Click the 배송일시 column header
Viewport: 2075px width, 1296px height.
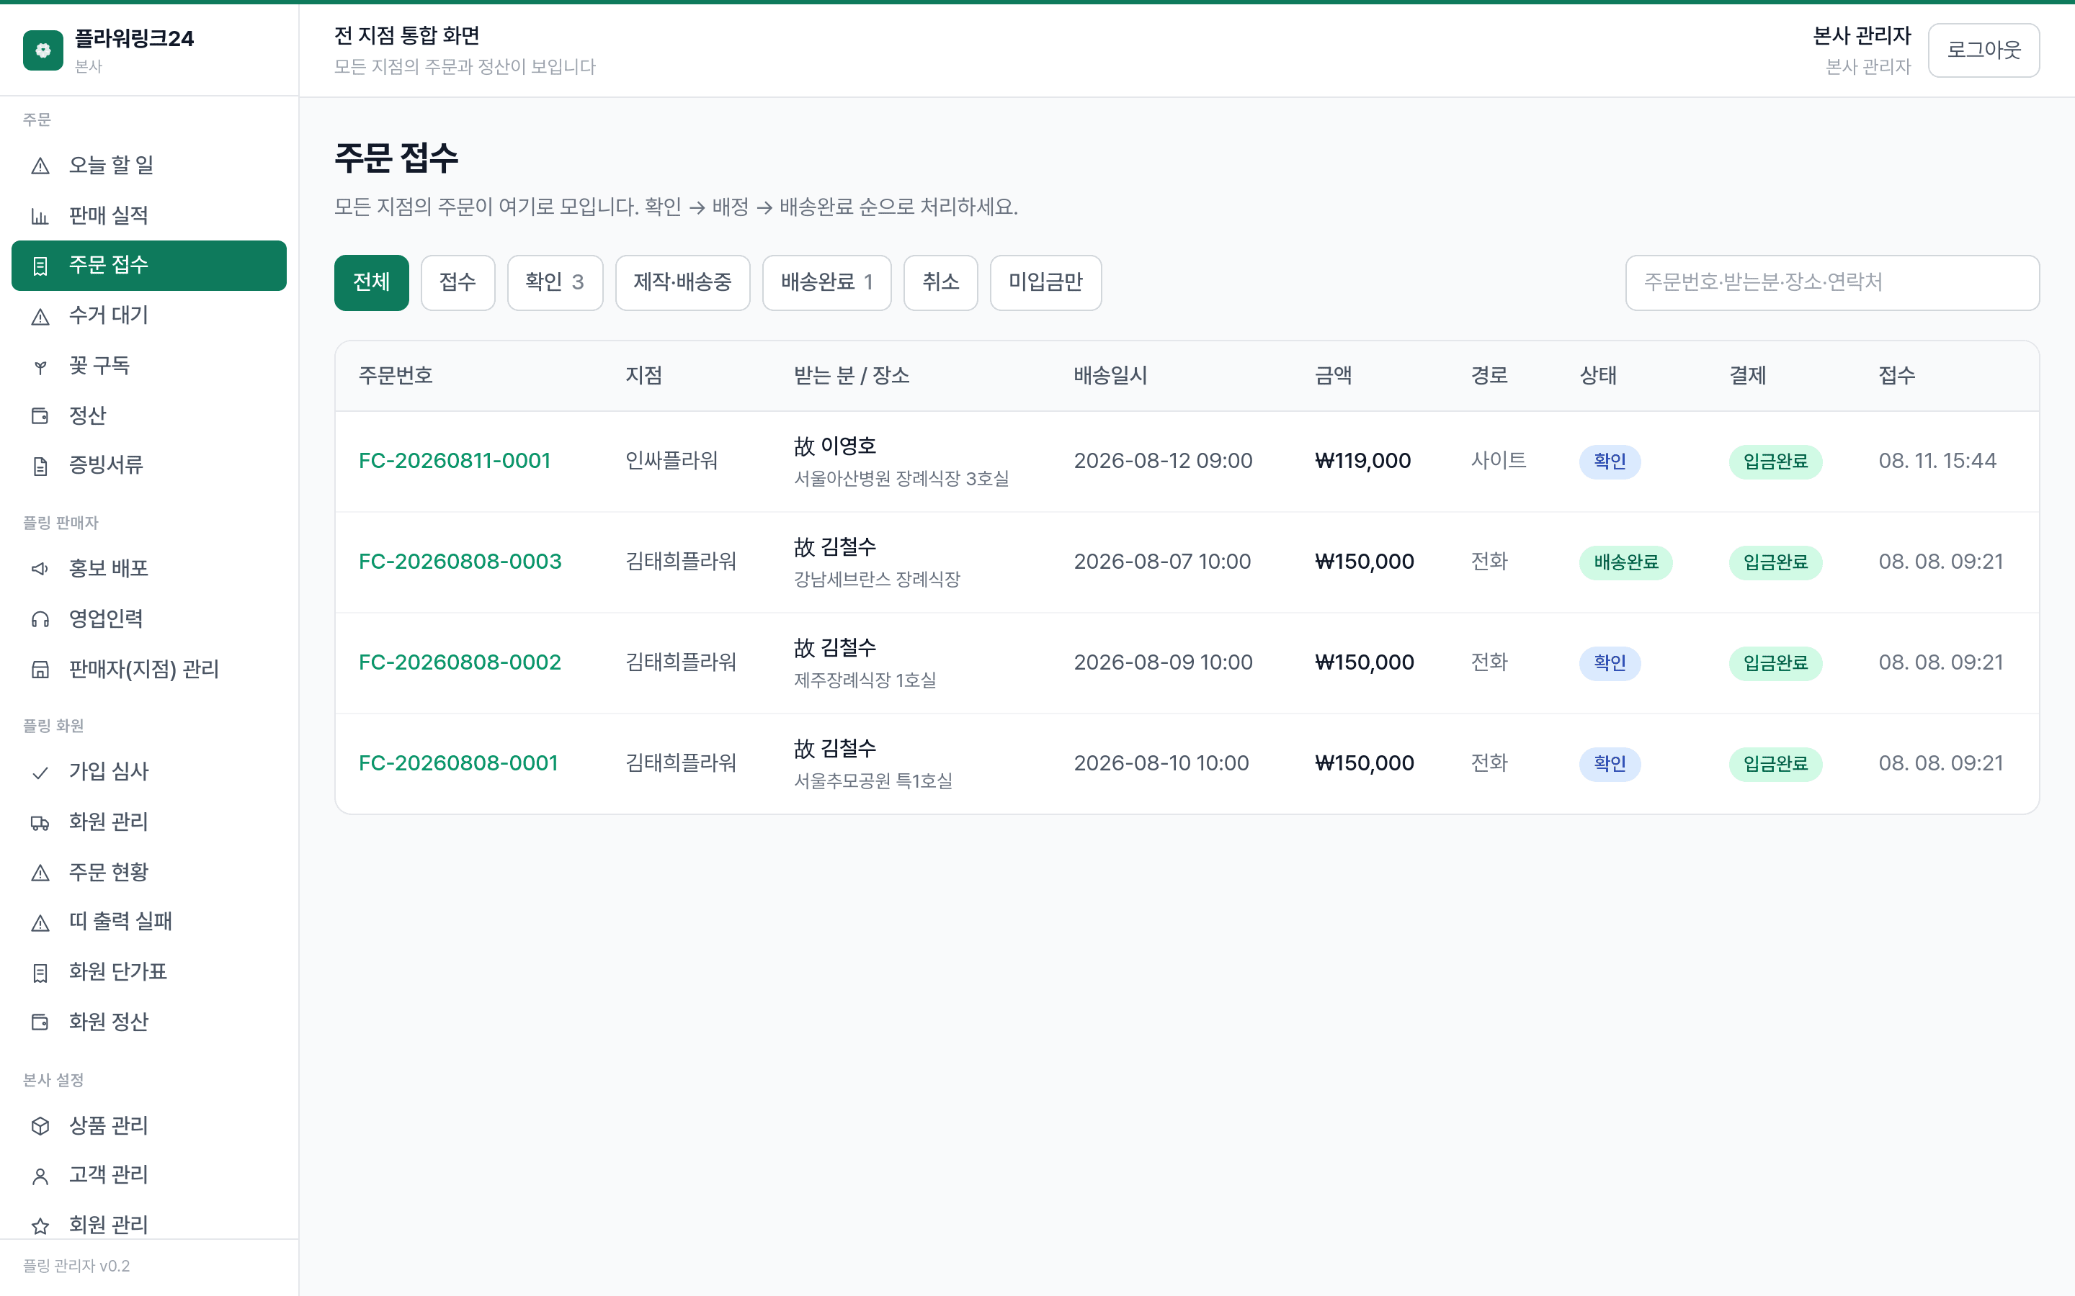[x=1110, y=377]
